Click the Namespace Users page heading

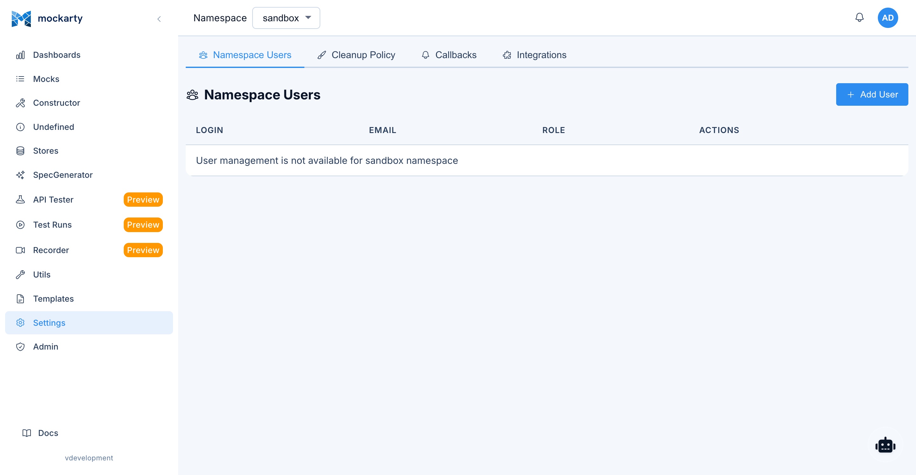pos(262,95)
